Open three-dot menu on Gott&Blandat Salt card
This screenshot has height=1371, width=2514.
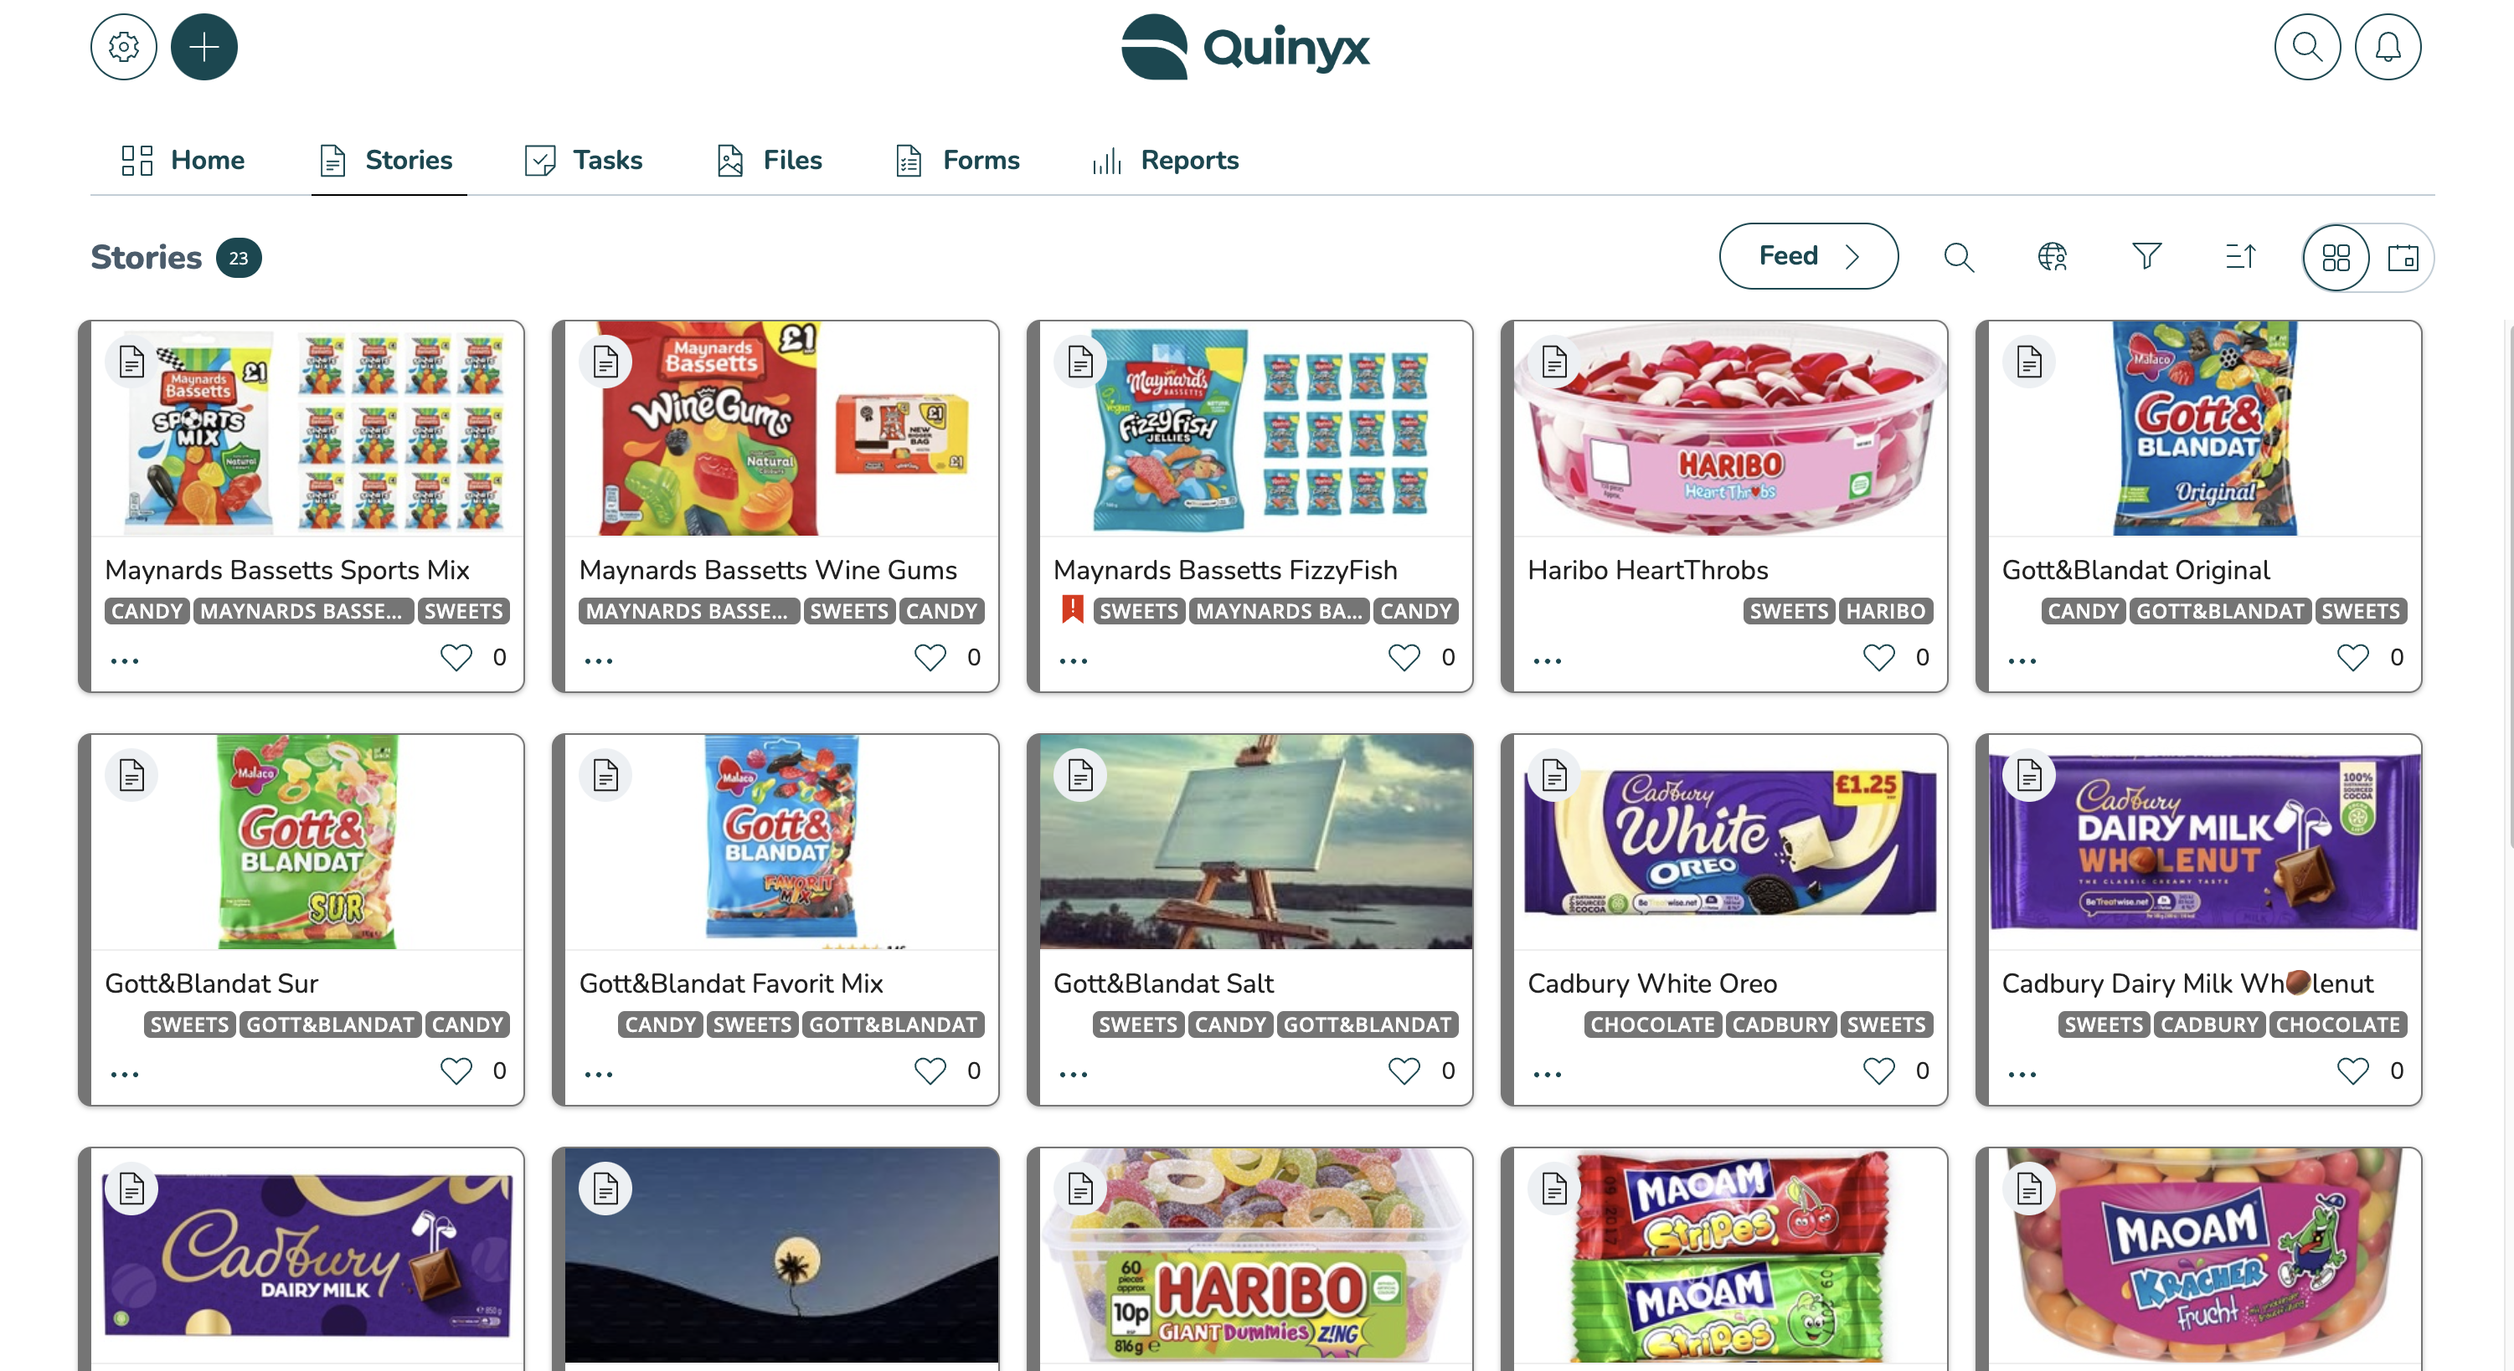pos(1074,1075)
